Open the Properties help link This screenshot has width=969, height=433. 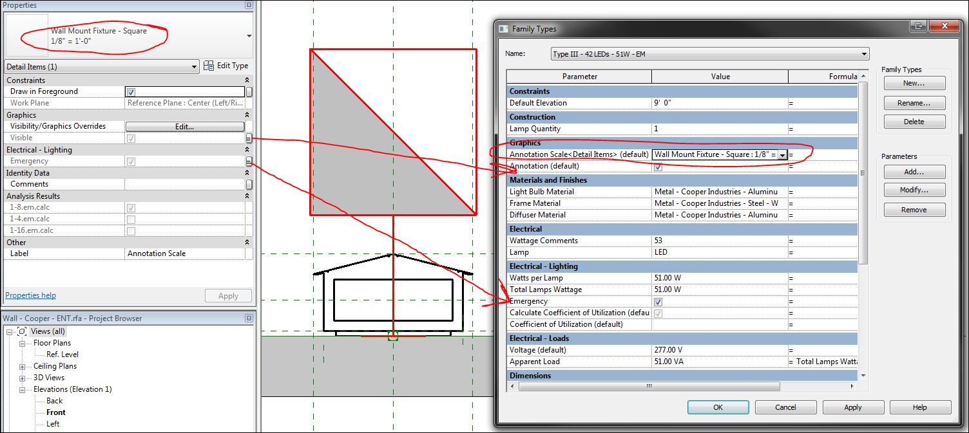[x=30, y=295]
